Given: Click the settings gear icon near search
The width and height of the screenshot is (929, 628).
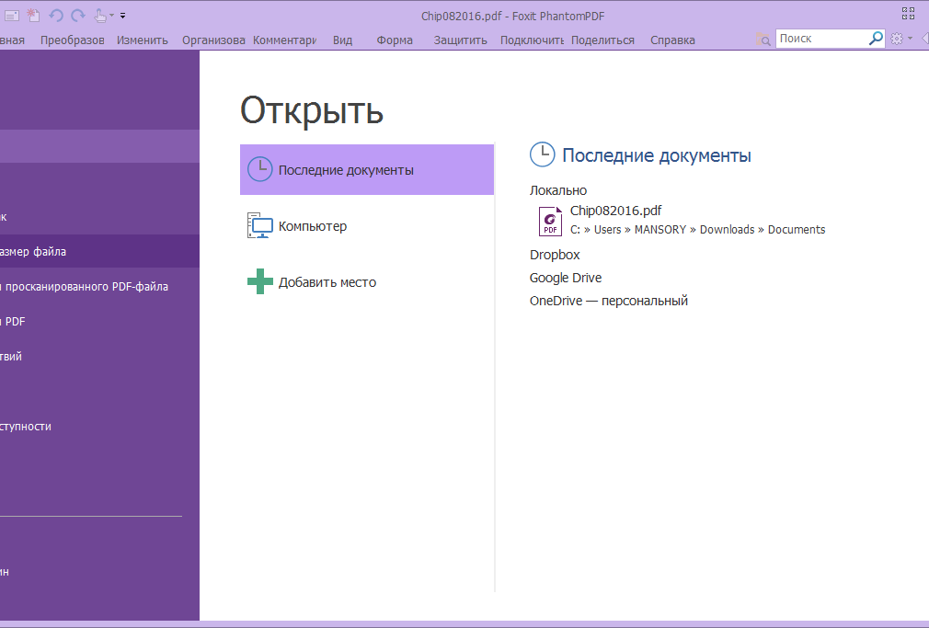Looking at the screenshot, I should click(x=897, y=39).
